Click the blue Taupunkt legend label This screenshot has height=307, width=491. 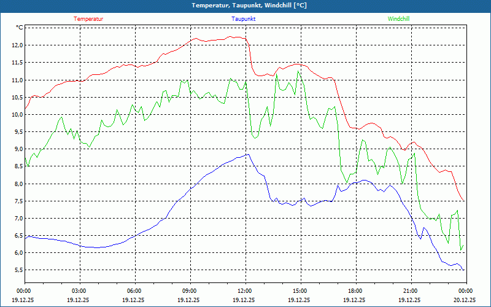243,19
